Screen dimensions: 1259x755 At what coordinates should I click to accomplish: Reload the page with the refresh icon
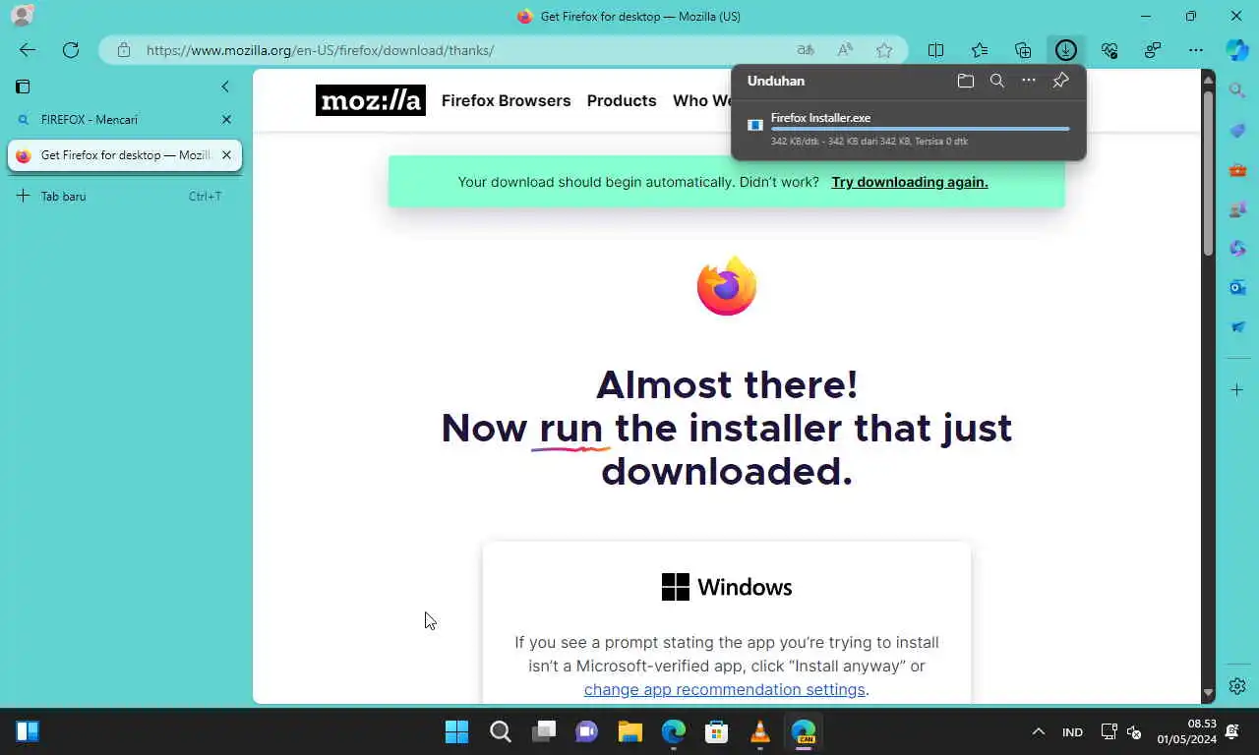point(71,50)
